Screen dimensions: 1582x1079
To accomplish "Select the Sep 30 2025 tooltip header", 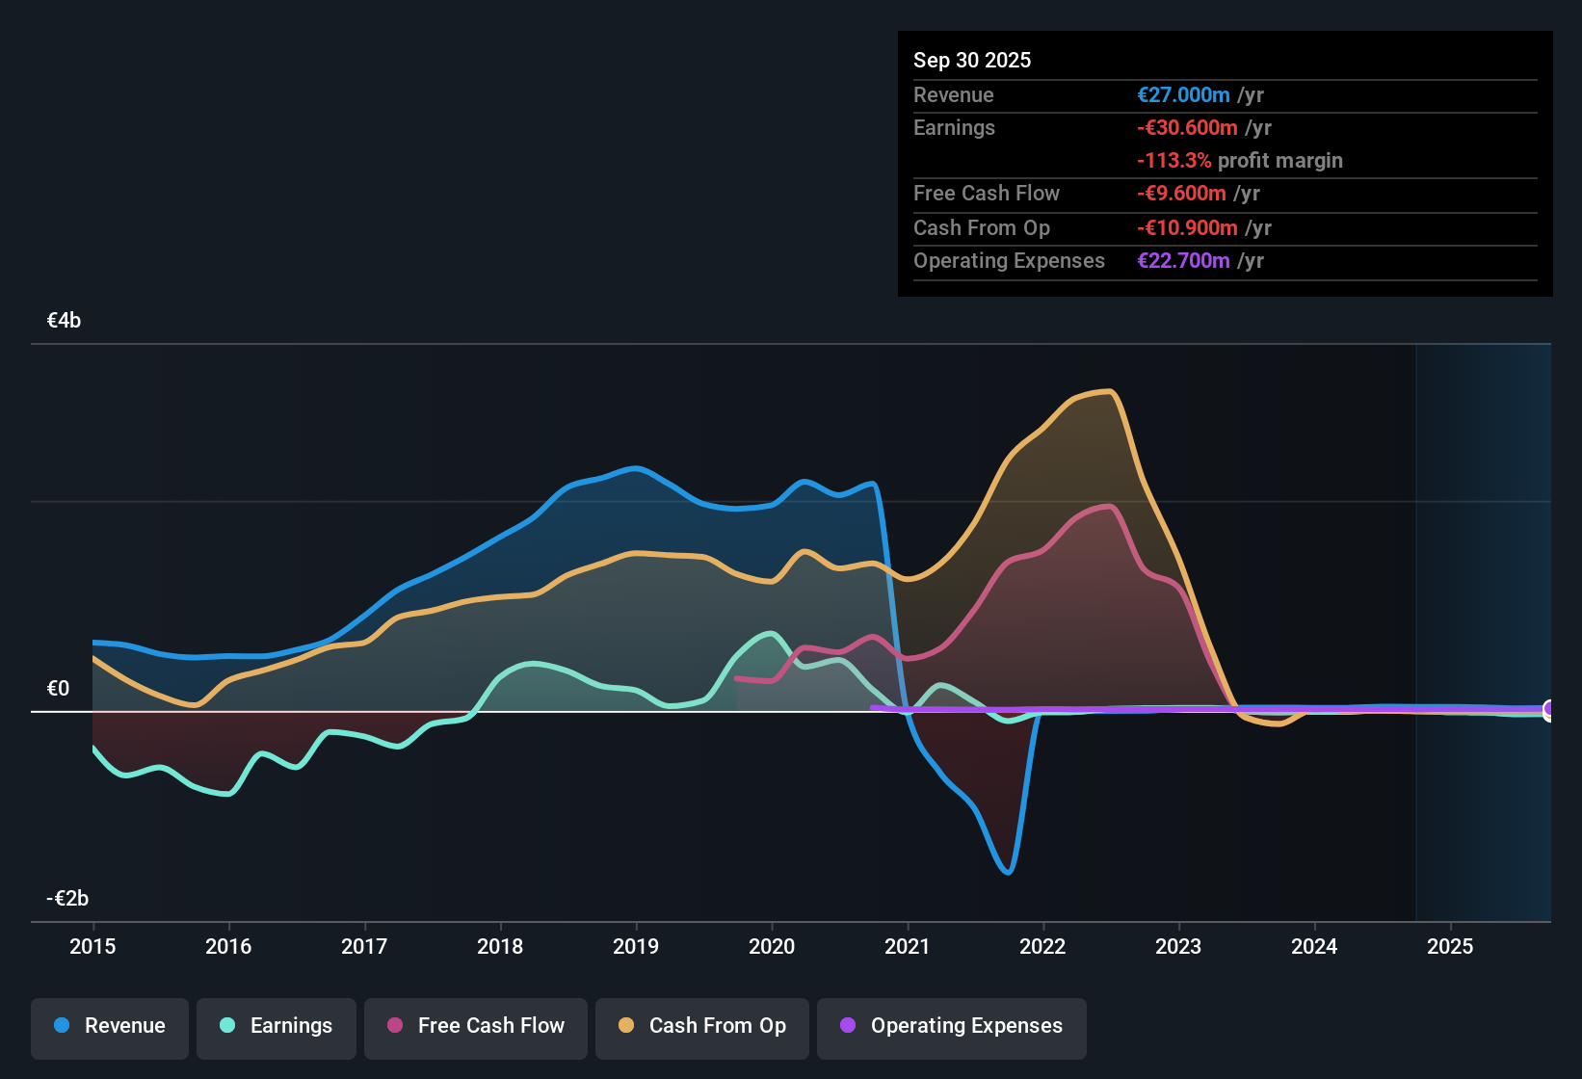I will tap(972, 60).
